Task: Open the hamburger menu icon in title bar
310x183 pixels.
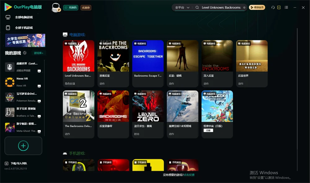Action: pyautogui.click(x=286, y=7)
